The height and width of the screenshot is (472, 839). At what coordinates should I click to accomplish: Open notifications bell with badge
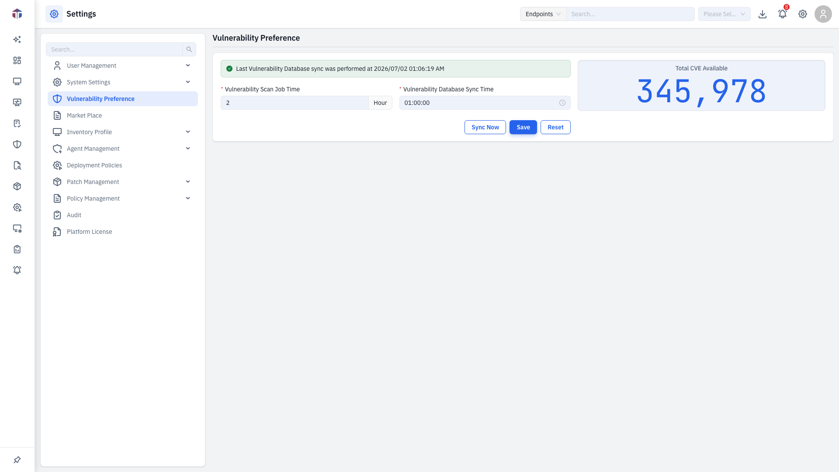[783, 14]
